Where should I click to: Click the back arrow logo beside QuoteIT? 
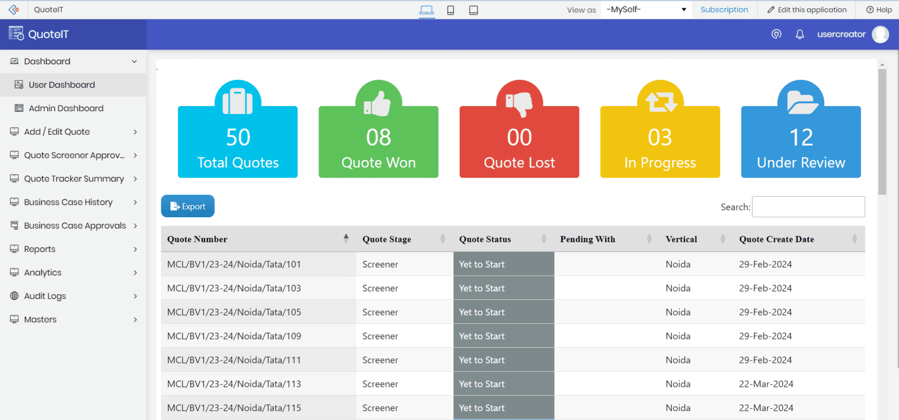(x=14, y=10)
